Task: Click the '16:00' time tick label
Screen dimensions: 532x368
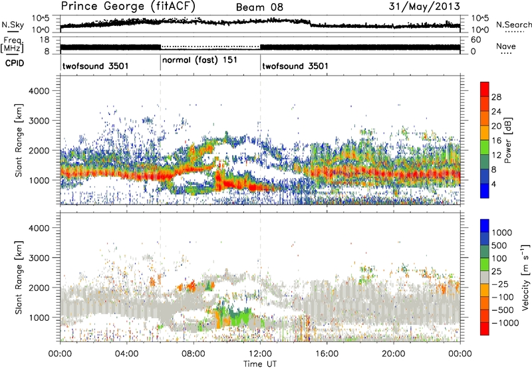Action: [327, 354]
